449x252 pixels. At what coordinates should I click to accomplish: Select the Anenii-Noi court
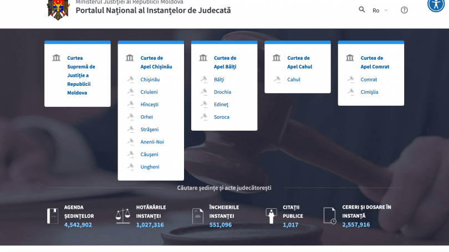tap(152, 142)
